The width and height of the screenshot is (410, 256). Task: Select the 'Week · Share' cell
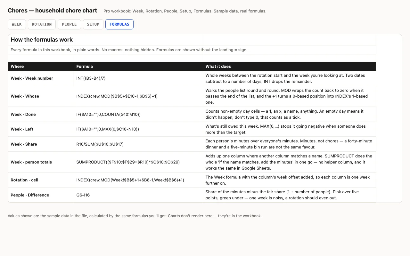pos(41,144)
